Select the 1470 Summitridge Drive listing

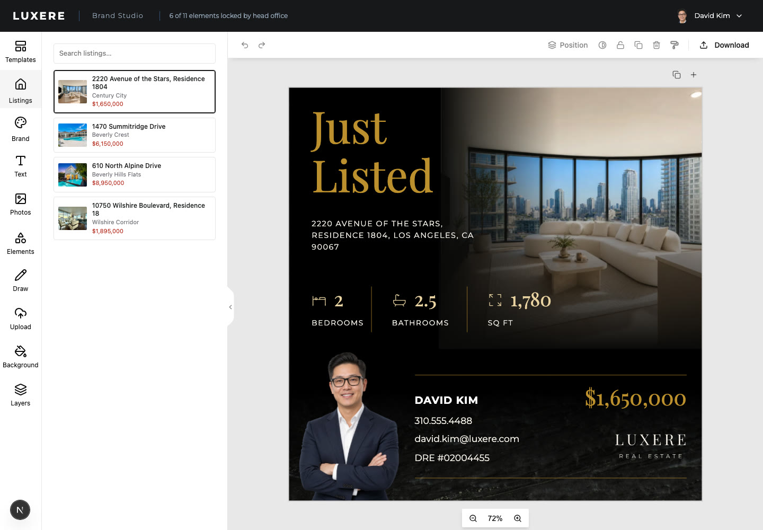coord(135,135)
